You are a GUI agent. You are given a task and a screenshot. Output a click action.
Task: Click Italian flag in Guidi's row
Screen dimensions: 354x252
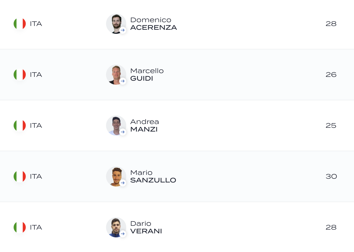click(x=20, y=75)
